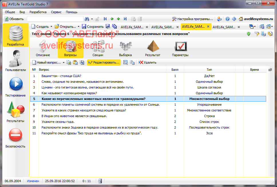Switch to Секции view
The width and height of the screenshot is (277, 187).
98,48
